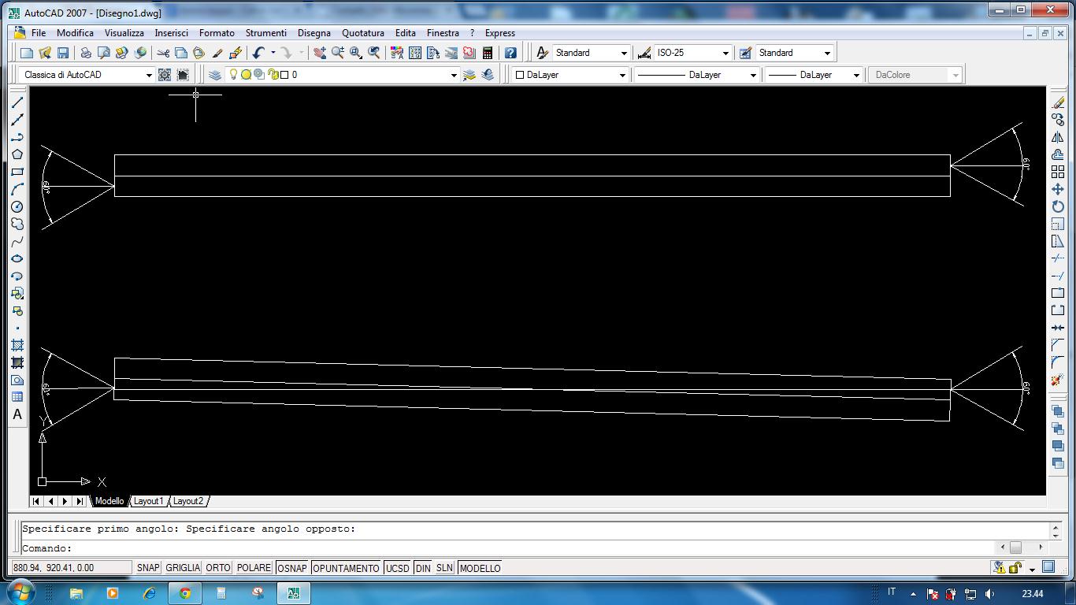Open the Quotatura menu

[x=363, y=33]
